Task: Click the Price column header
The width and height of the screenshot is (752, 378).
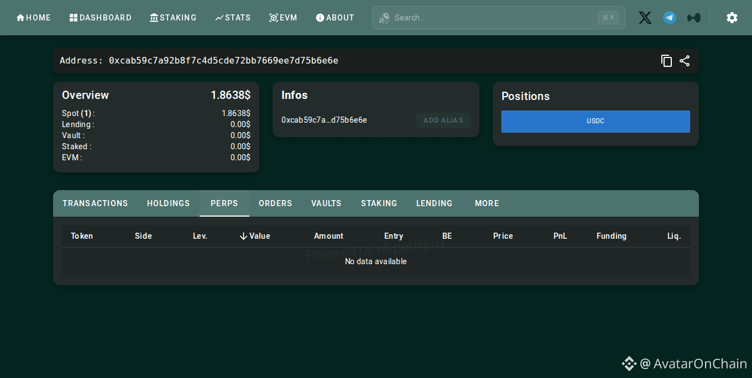Action: [503, 236]
